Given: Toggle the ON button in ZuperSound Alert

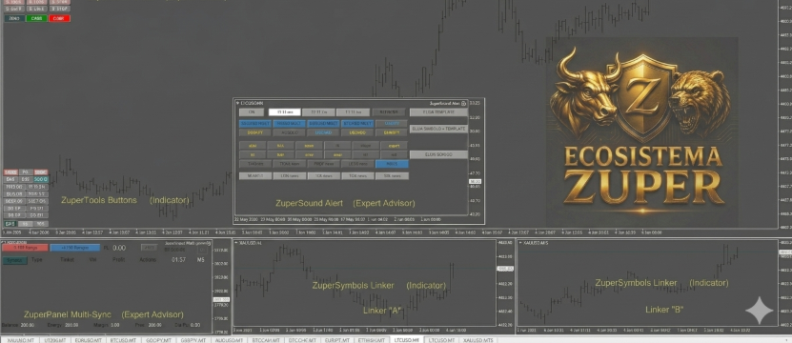Looking at the screenshot, I should pos(252,112).
